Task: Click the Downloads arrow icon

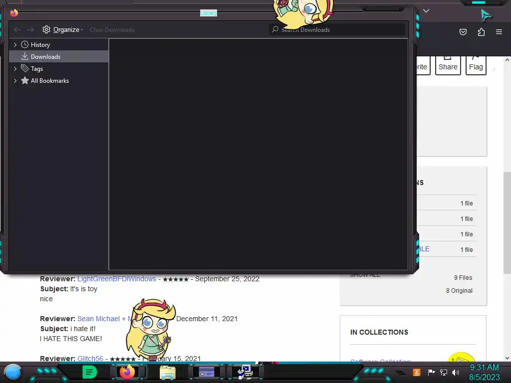Action: pyautogui.click(x=25, y=56)
